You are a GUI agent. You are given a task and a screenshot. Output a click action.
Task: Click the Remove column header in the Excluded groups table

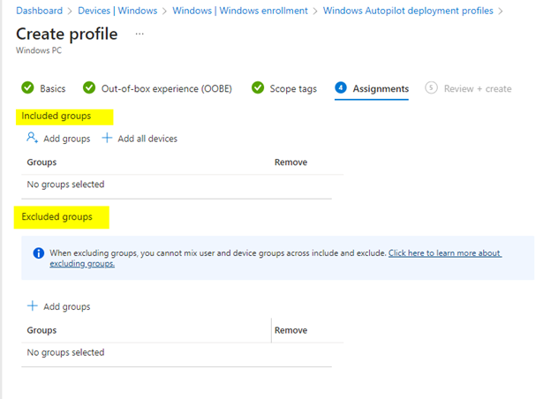click(x=291, y=330)
